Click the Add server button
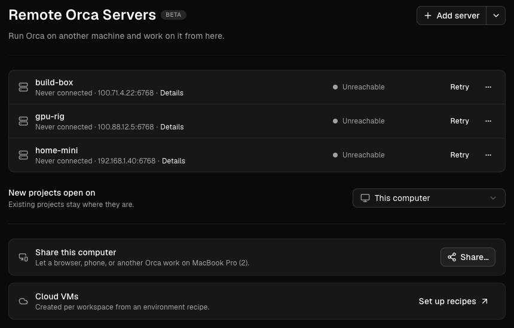Screen dimensions: 514x328 [451, 16]
